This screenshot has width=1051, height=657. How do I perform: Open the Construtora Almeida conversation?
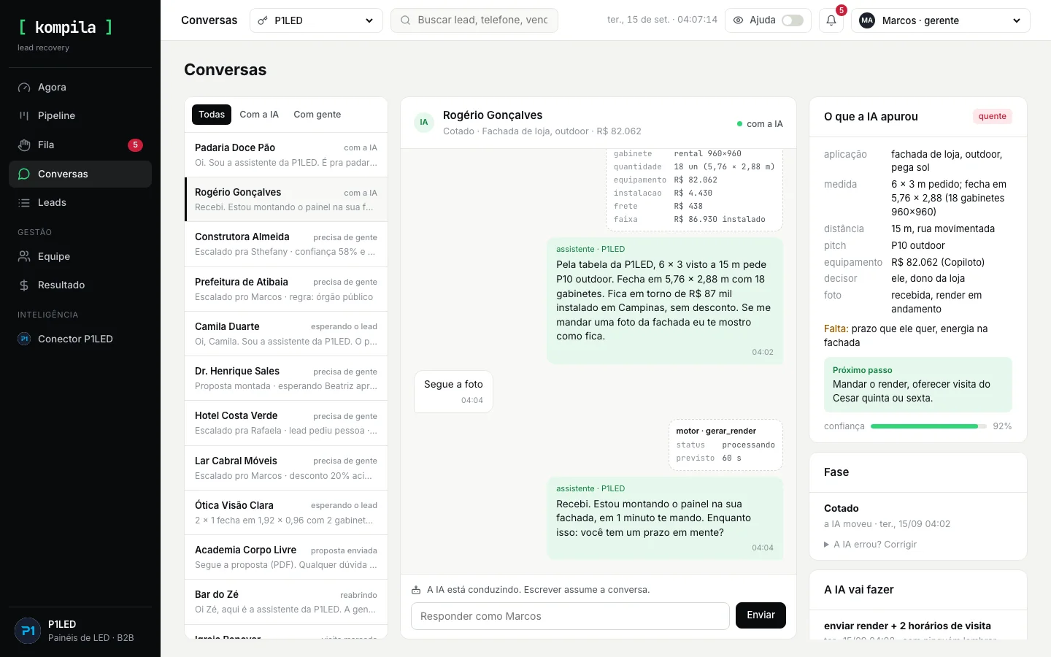point(286,244)
